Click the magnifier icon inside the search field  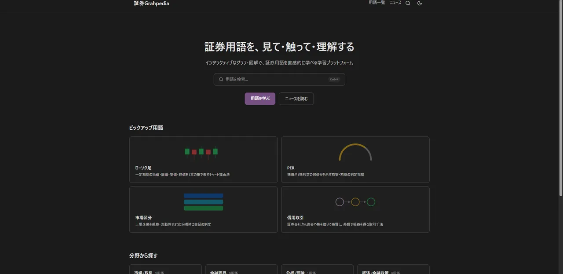221,79
